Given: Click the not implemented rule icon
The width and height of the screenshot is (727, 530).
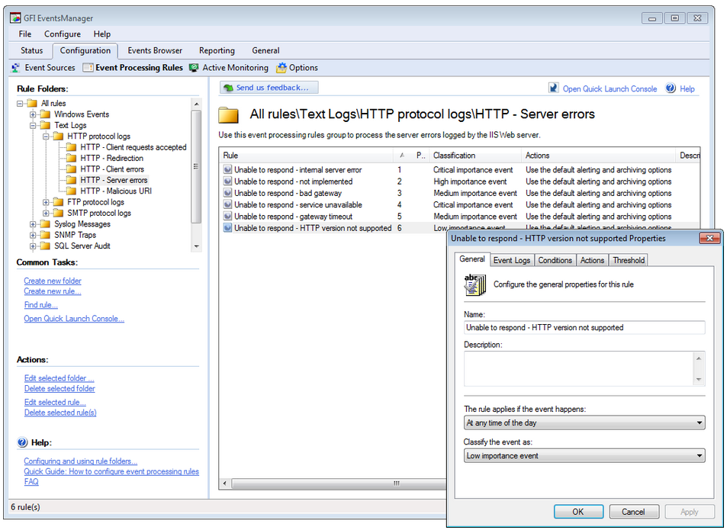Looking at the screenshot, I should click(x=227, y=181).
